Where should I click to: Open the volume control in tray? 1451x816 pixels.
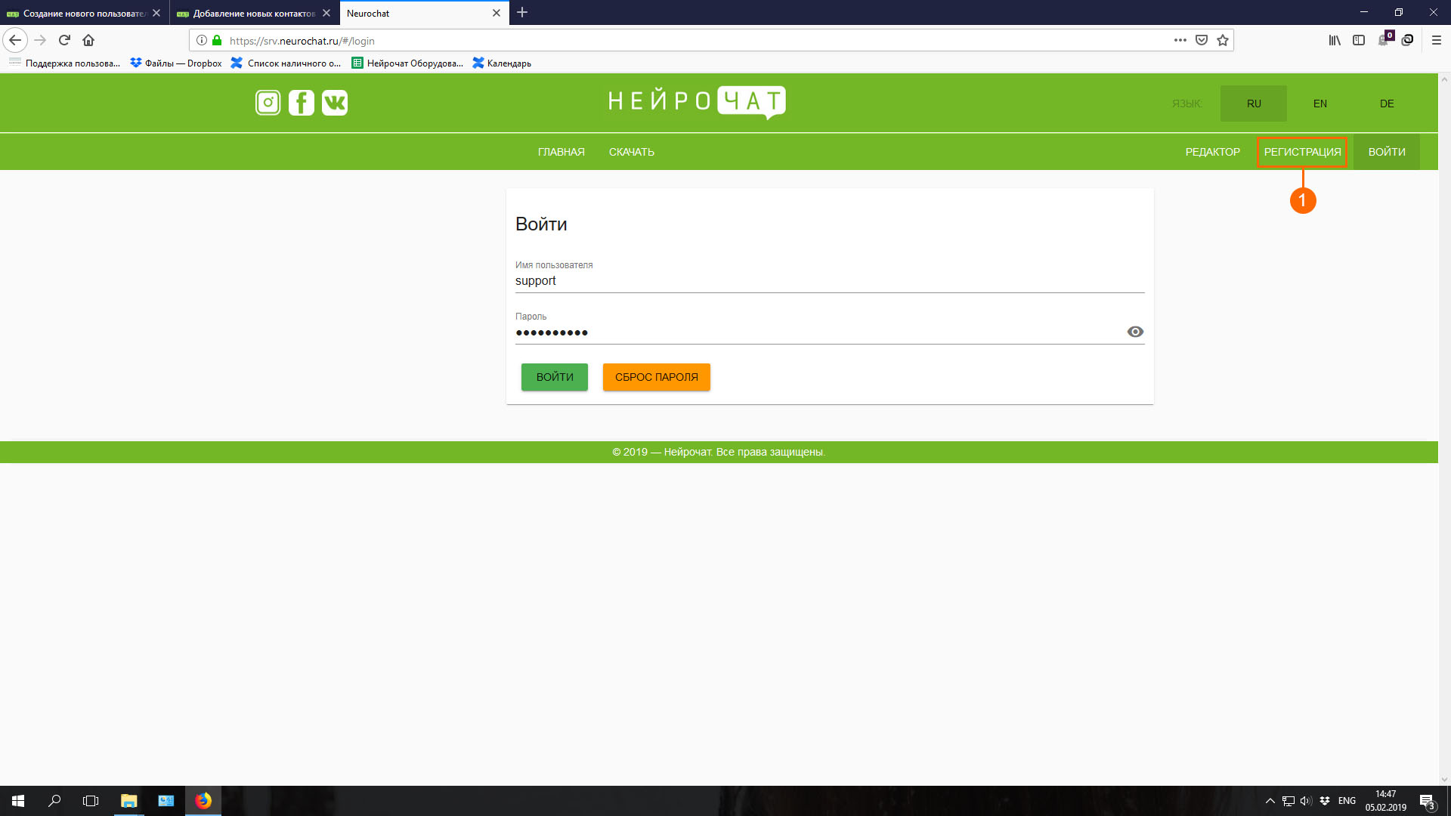tap(1307, 801)
